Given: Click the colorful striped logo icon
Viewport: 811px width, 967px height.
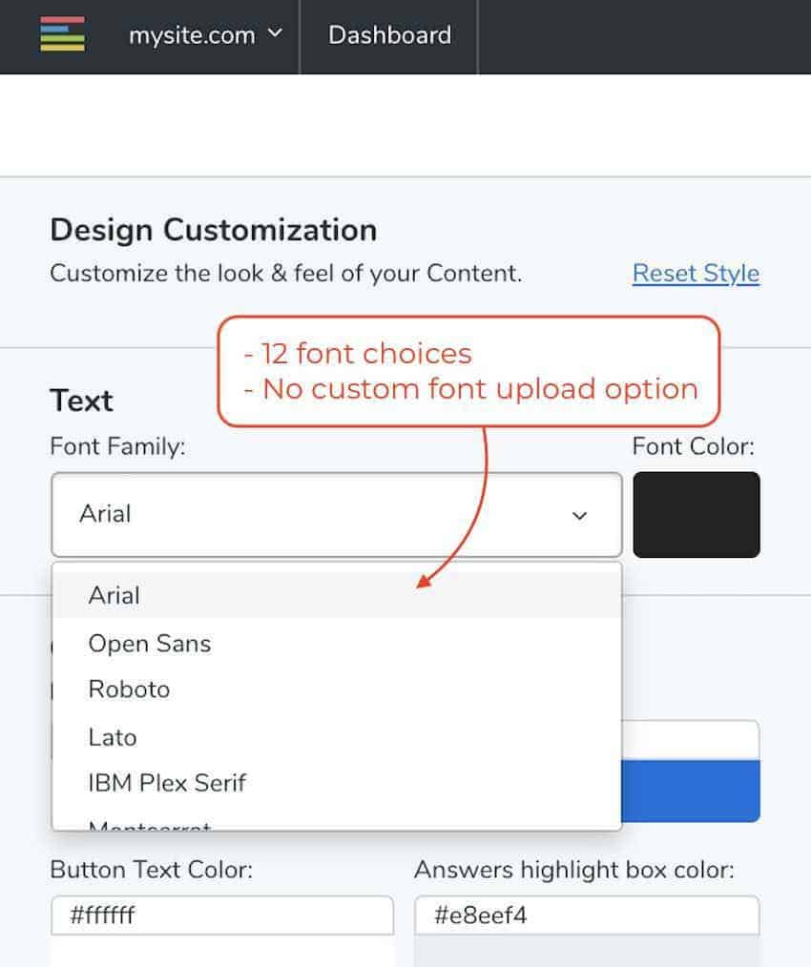Looking at the screenshot, I should [x=62, y=34].
